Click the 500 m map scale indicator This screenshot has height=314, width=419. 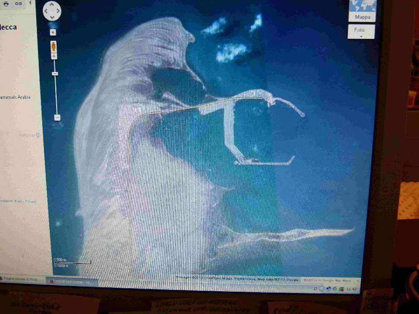[73, 263]
